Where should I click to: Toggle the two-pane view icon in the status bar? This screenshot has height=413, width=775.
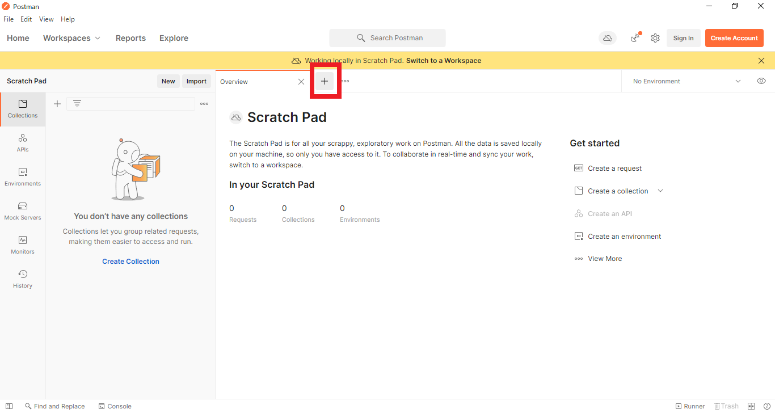(x=751, y=406)
